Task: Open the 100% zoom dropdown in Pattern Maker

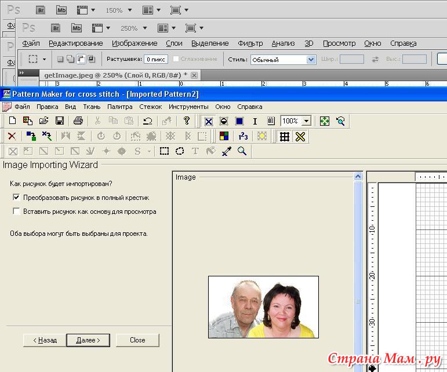Action: coord(306,121)
